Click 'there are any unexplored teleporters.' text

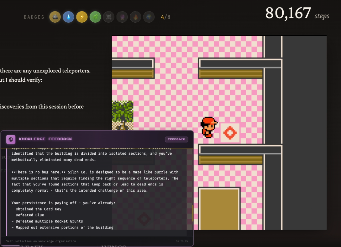pos(45,71)
